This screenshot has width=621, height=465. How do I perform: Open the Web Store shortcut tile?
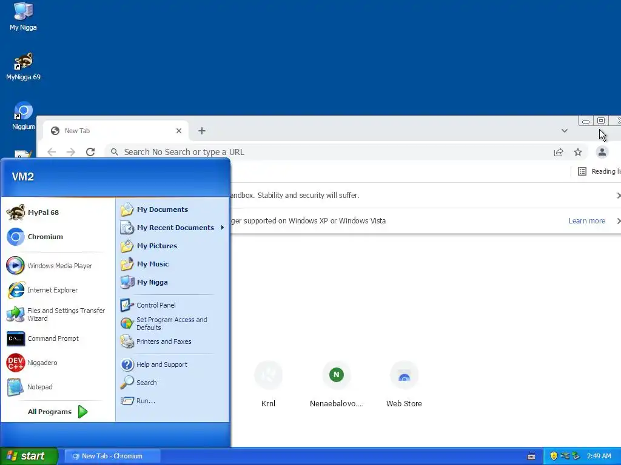click(x=404, y=384)
